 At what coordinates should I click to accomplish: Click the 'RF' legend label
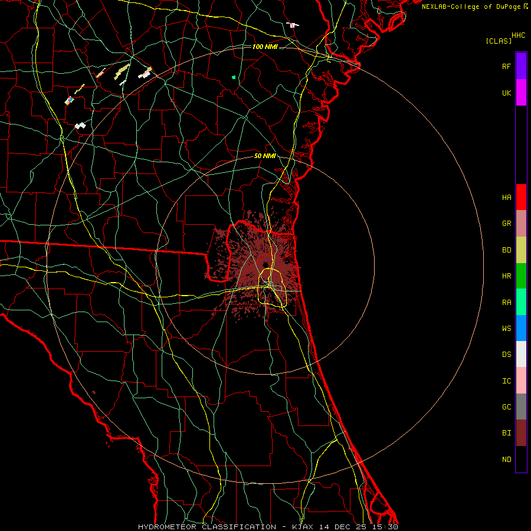click(506, 66)
